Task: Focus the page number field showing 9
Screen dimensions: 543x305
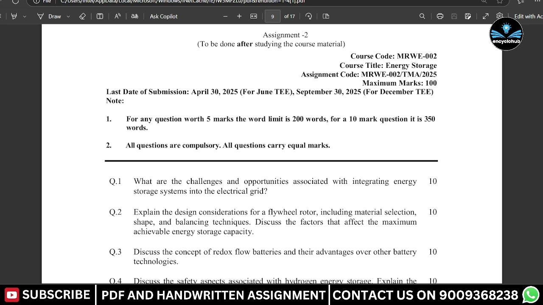Action: coord(272,16)
